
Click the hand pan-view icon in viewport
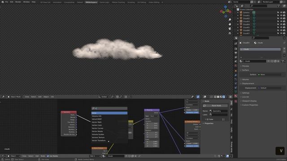click(x=230, y=24)
